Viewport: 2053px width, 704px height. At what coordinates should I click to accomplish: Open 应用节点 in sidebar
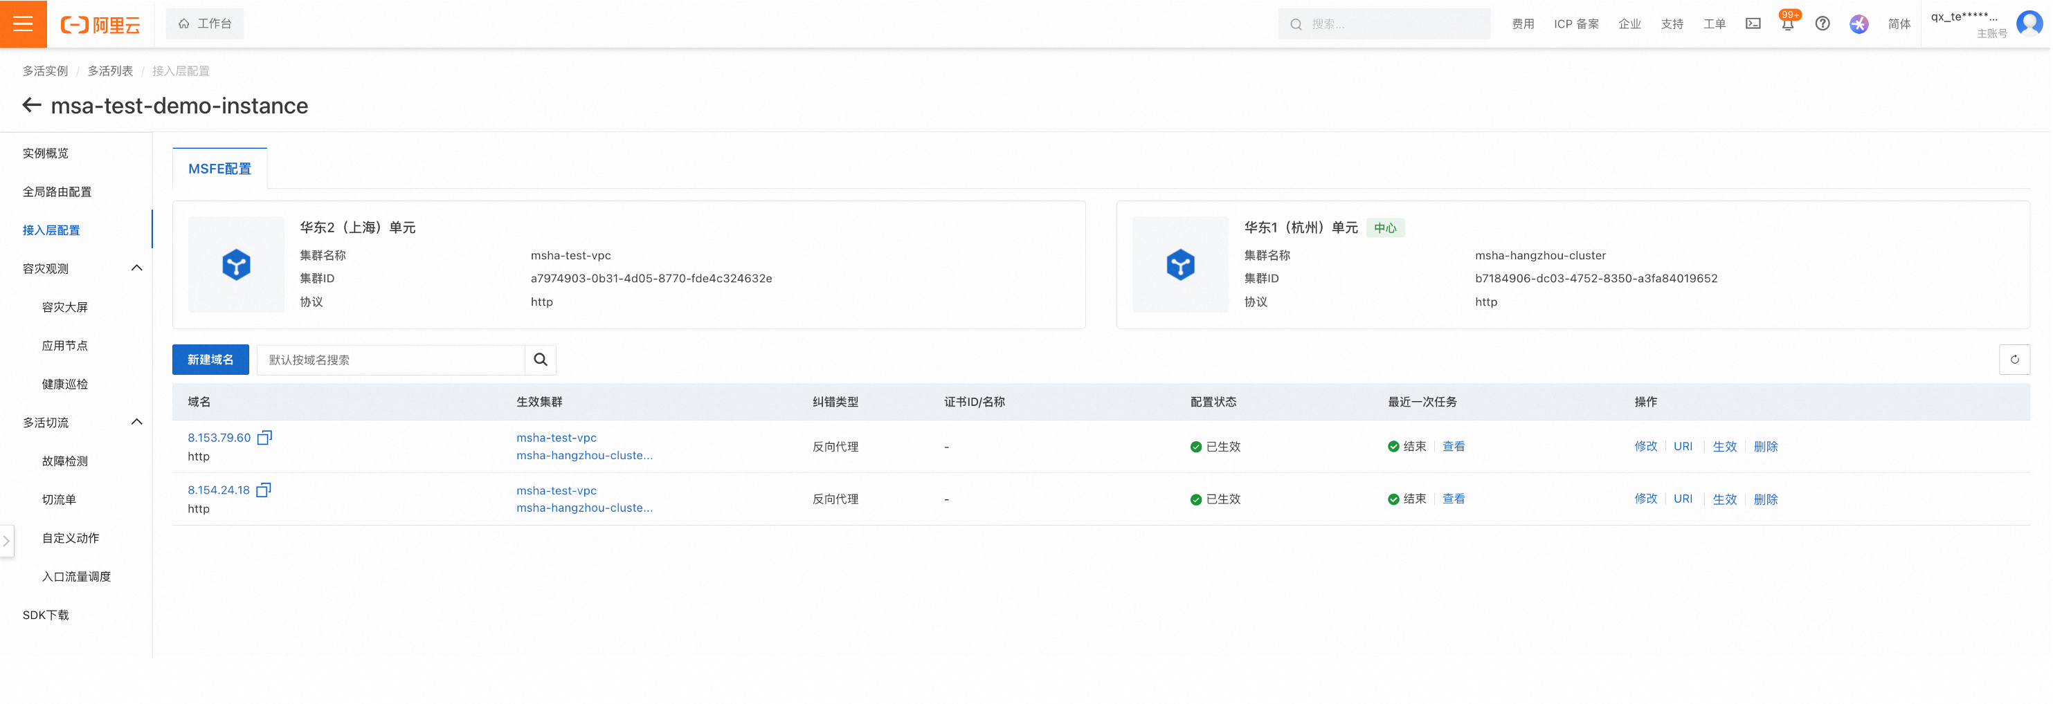(x=64, y=346)
